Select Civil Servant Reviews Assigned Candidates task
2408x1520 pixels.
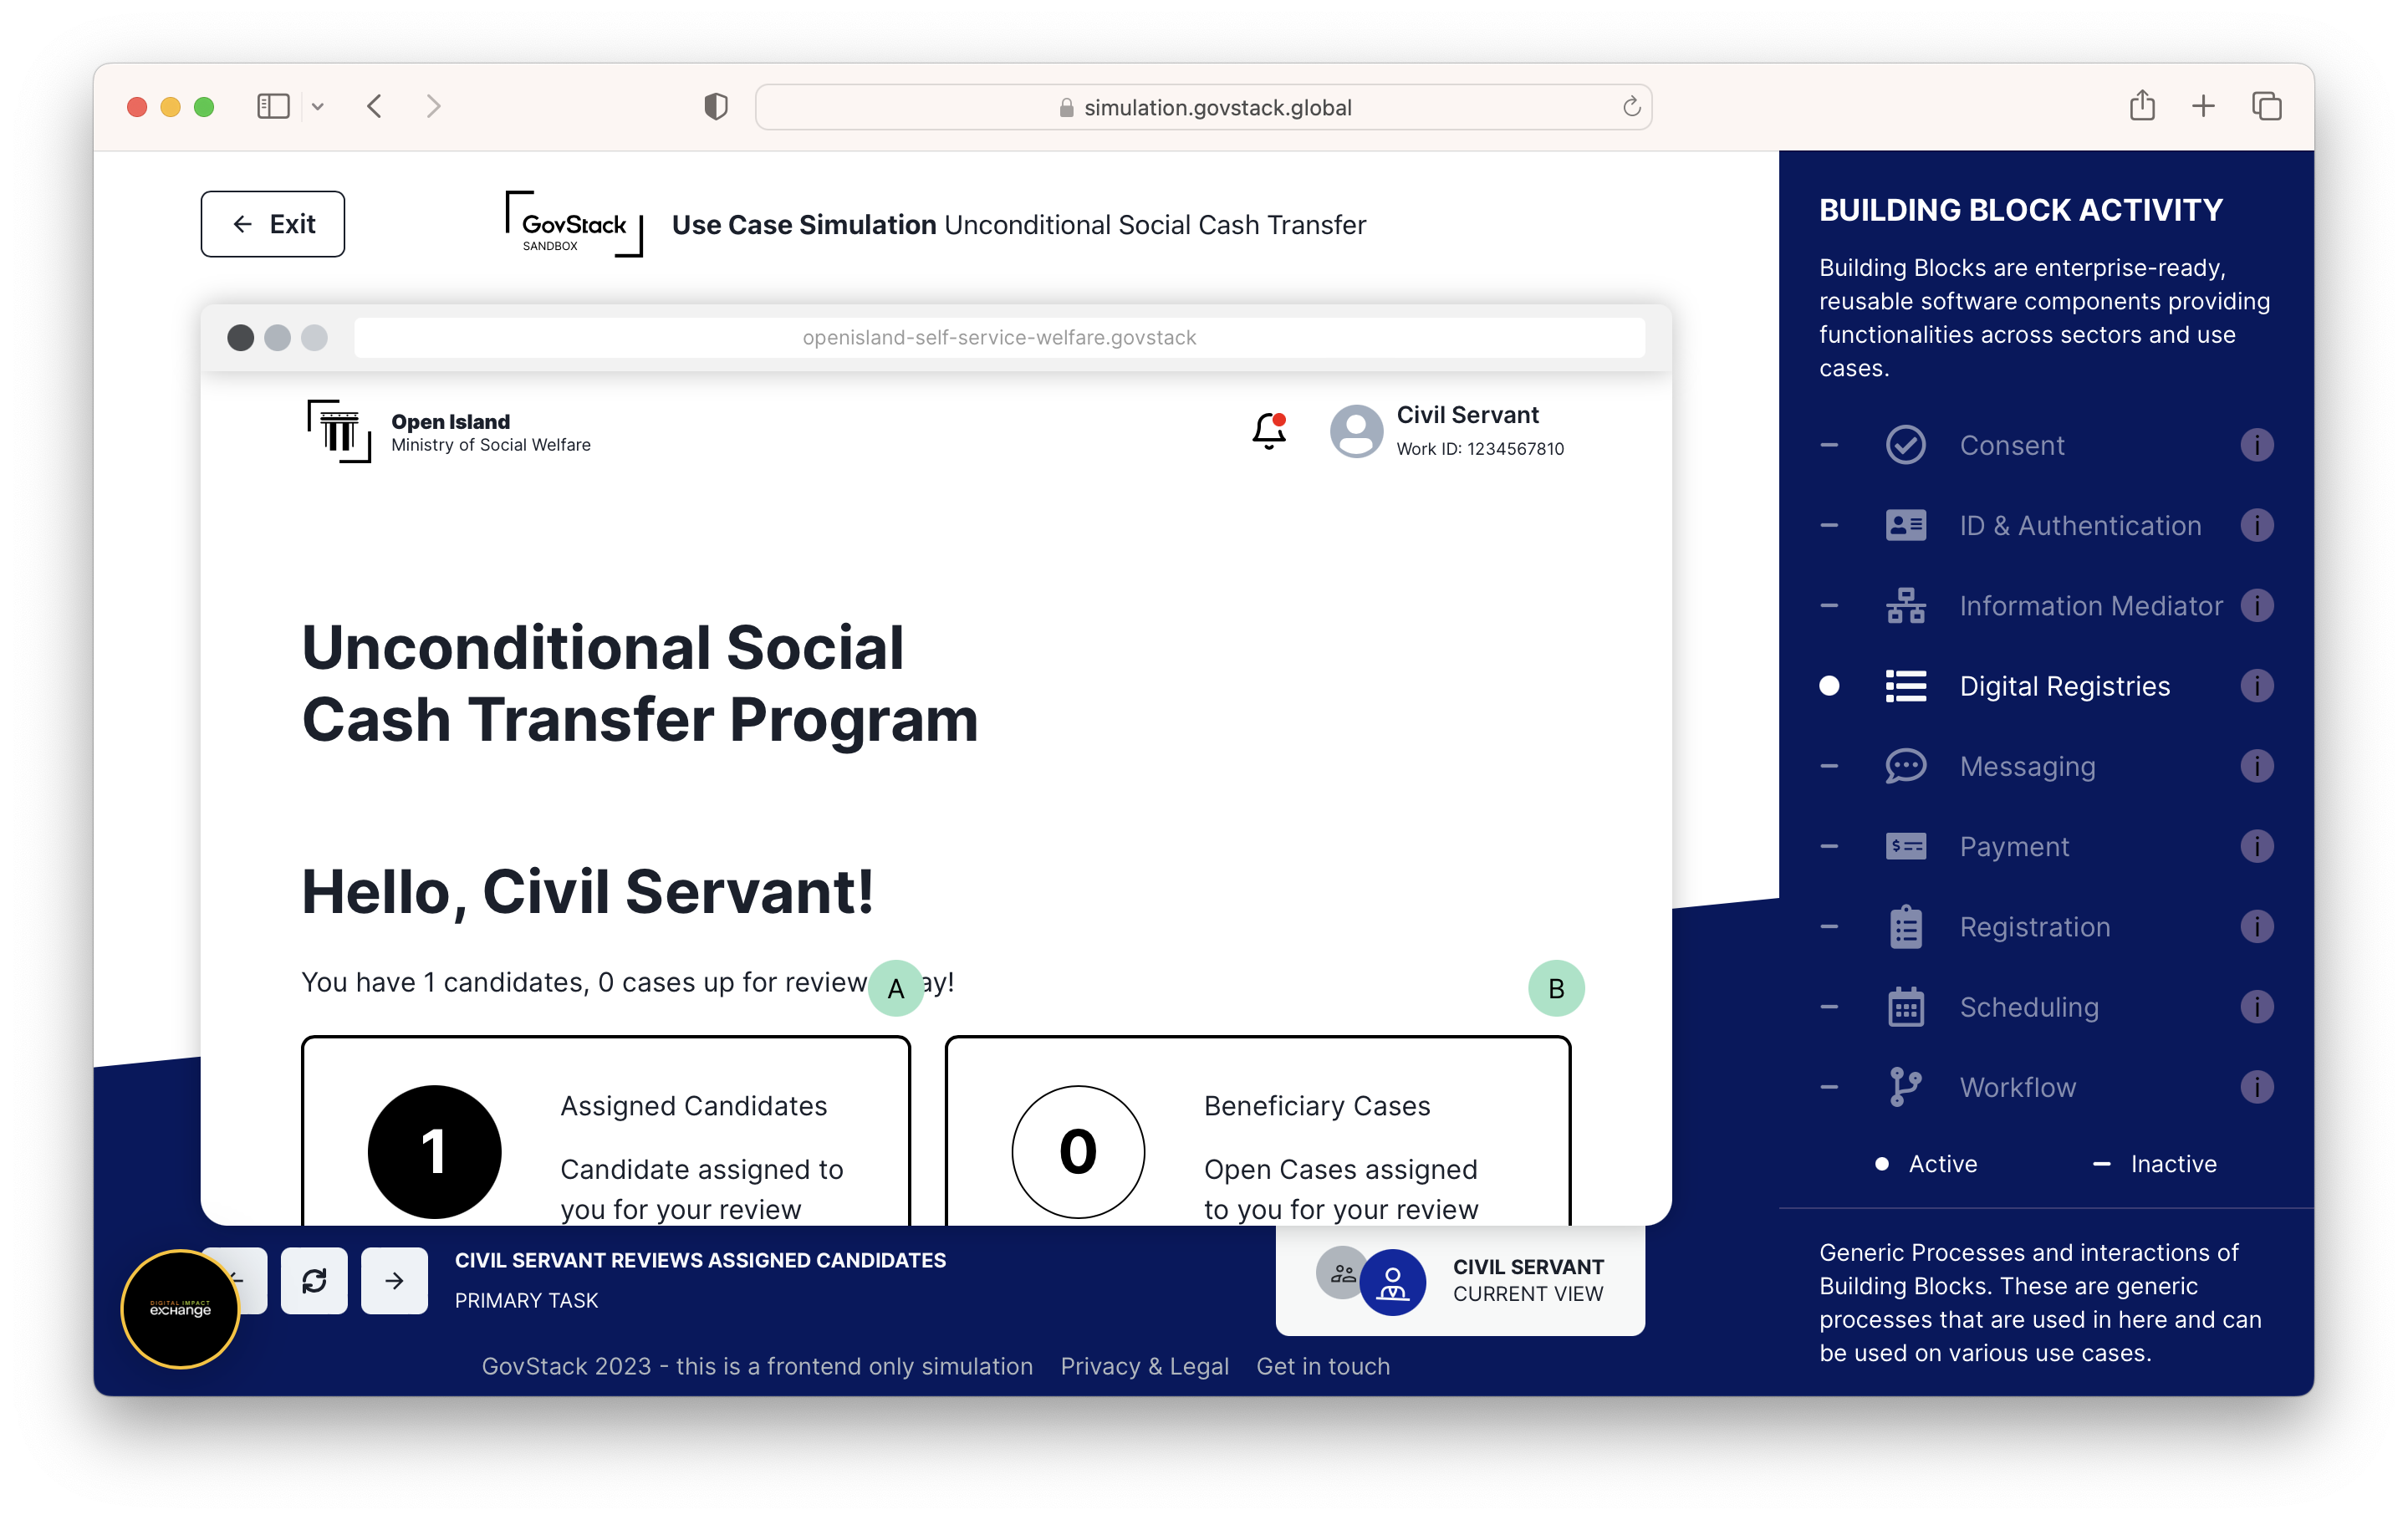699,1278
